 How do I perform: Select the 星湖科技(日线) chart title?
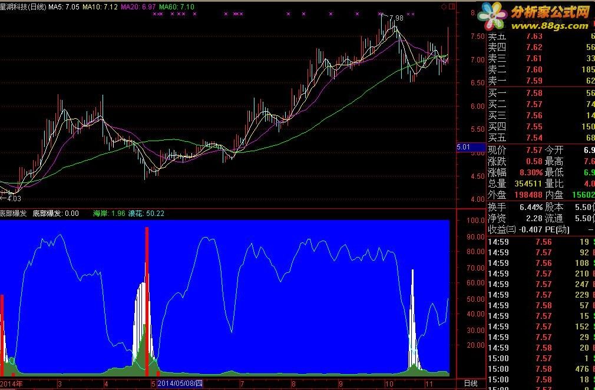pyautogui.click(x=23, y=7)
